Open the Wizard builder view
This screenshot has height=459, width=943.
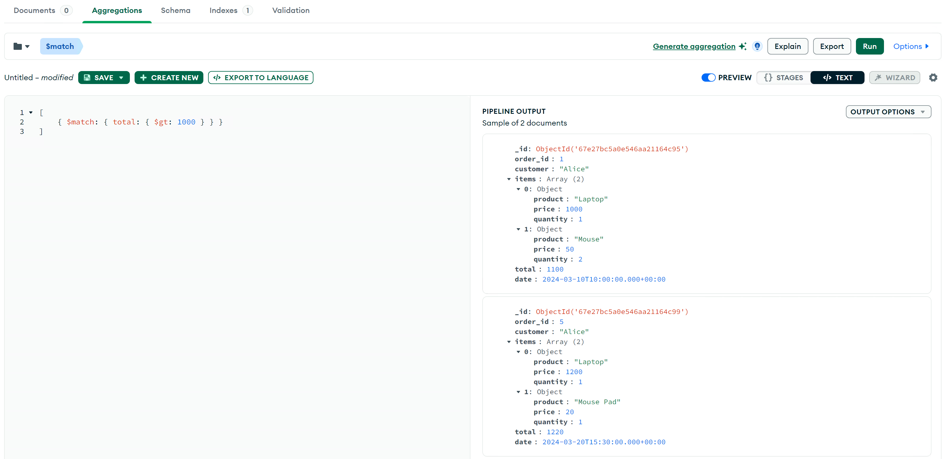click(894, 78)
